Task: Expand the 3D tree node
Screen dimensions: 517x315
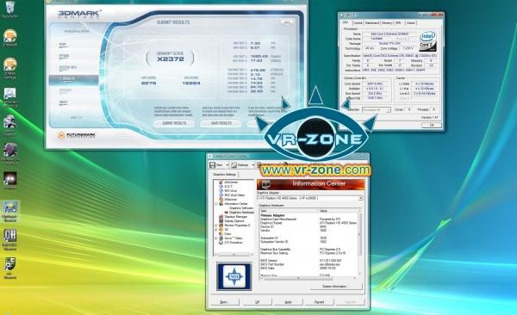Action: point(216,230)
